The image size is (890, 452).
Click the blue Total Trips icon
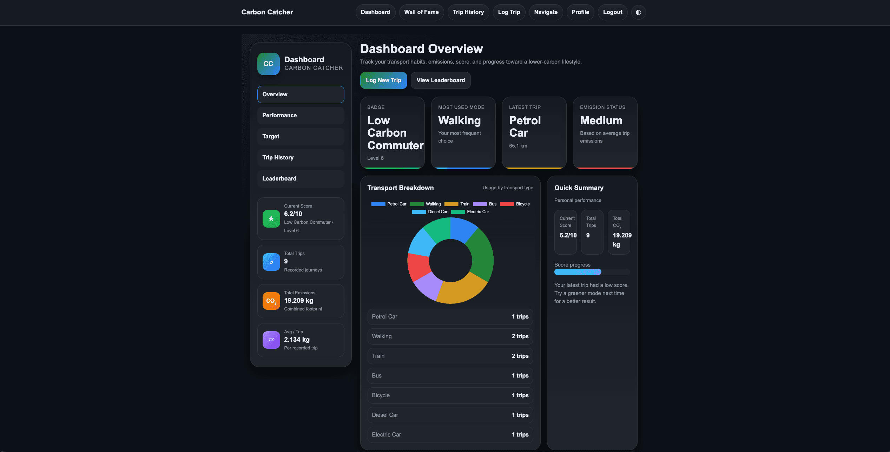271,262
